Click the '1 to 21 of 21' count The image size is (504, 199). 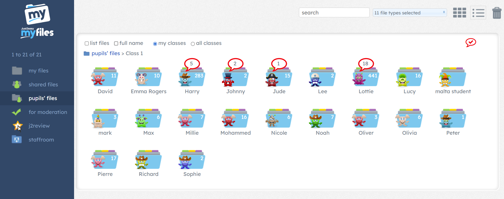point(27,55)
